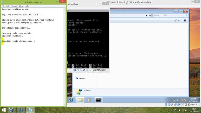Image resolution: width=201 pixels, height=113 pixels.
Task: Click Show desktop strip at guest taskbar end
Action: pos(199,100)
